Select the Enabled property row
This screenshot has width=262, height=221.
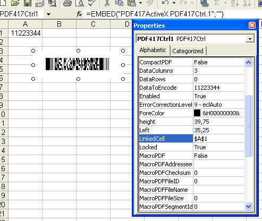click(x=192, y=96)
